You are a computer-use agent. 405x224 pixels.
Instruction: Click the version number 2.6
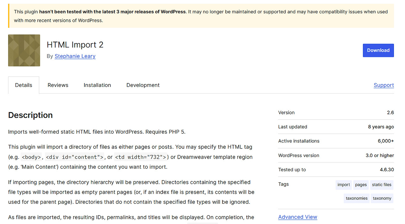[x=390, y=112]
